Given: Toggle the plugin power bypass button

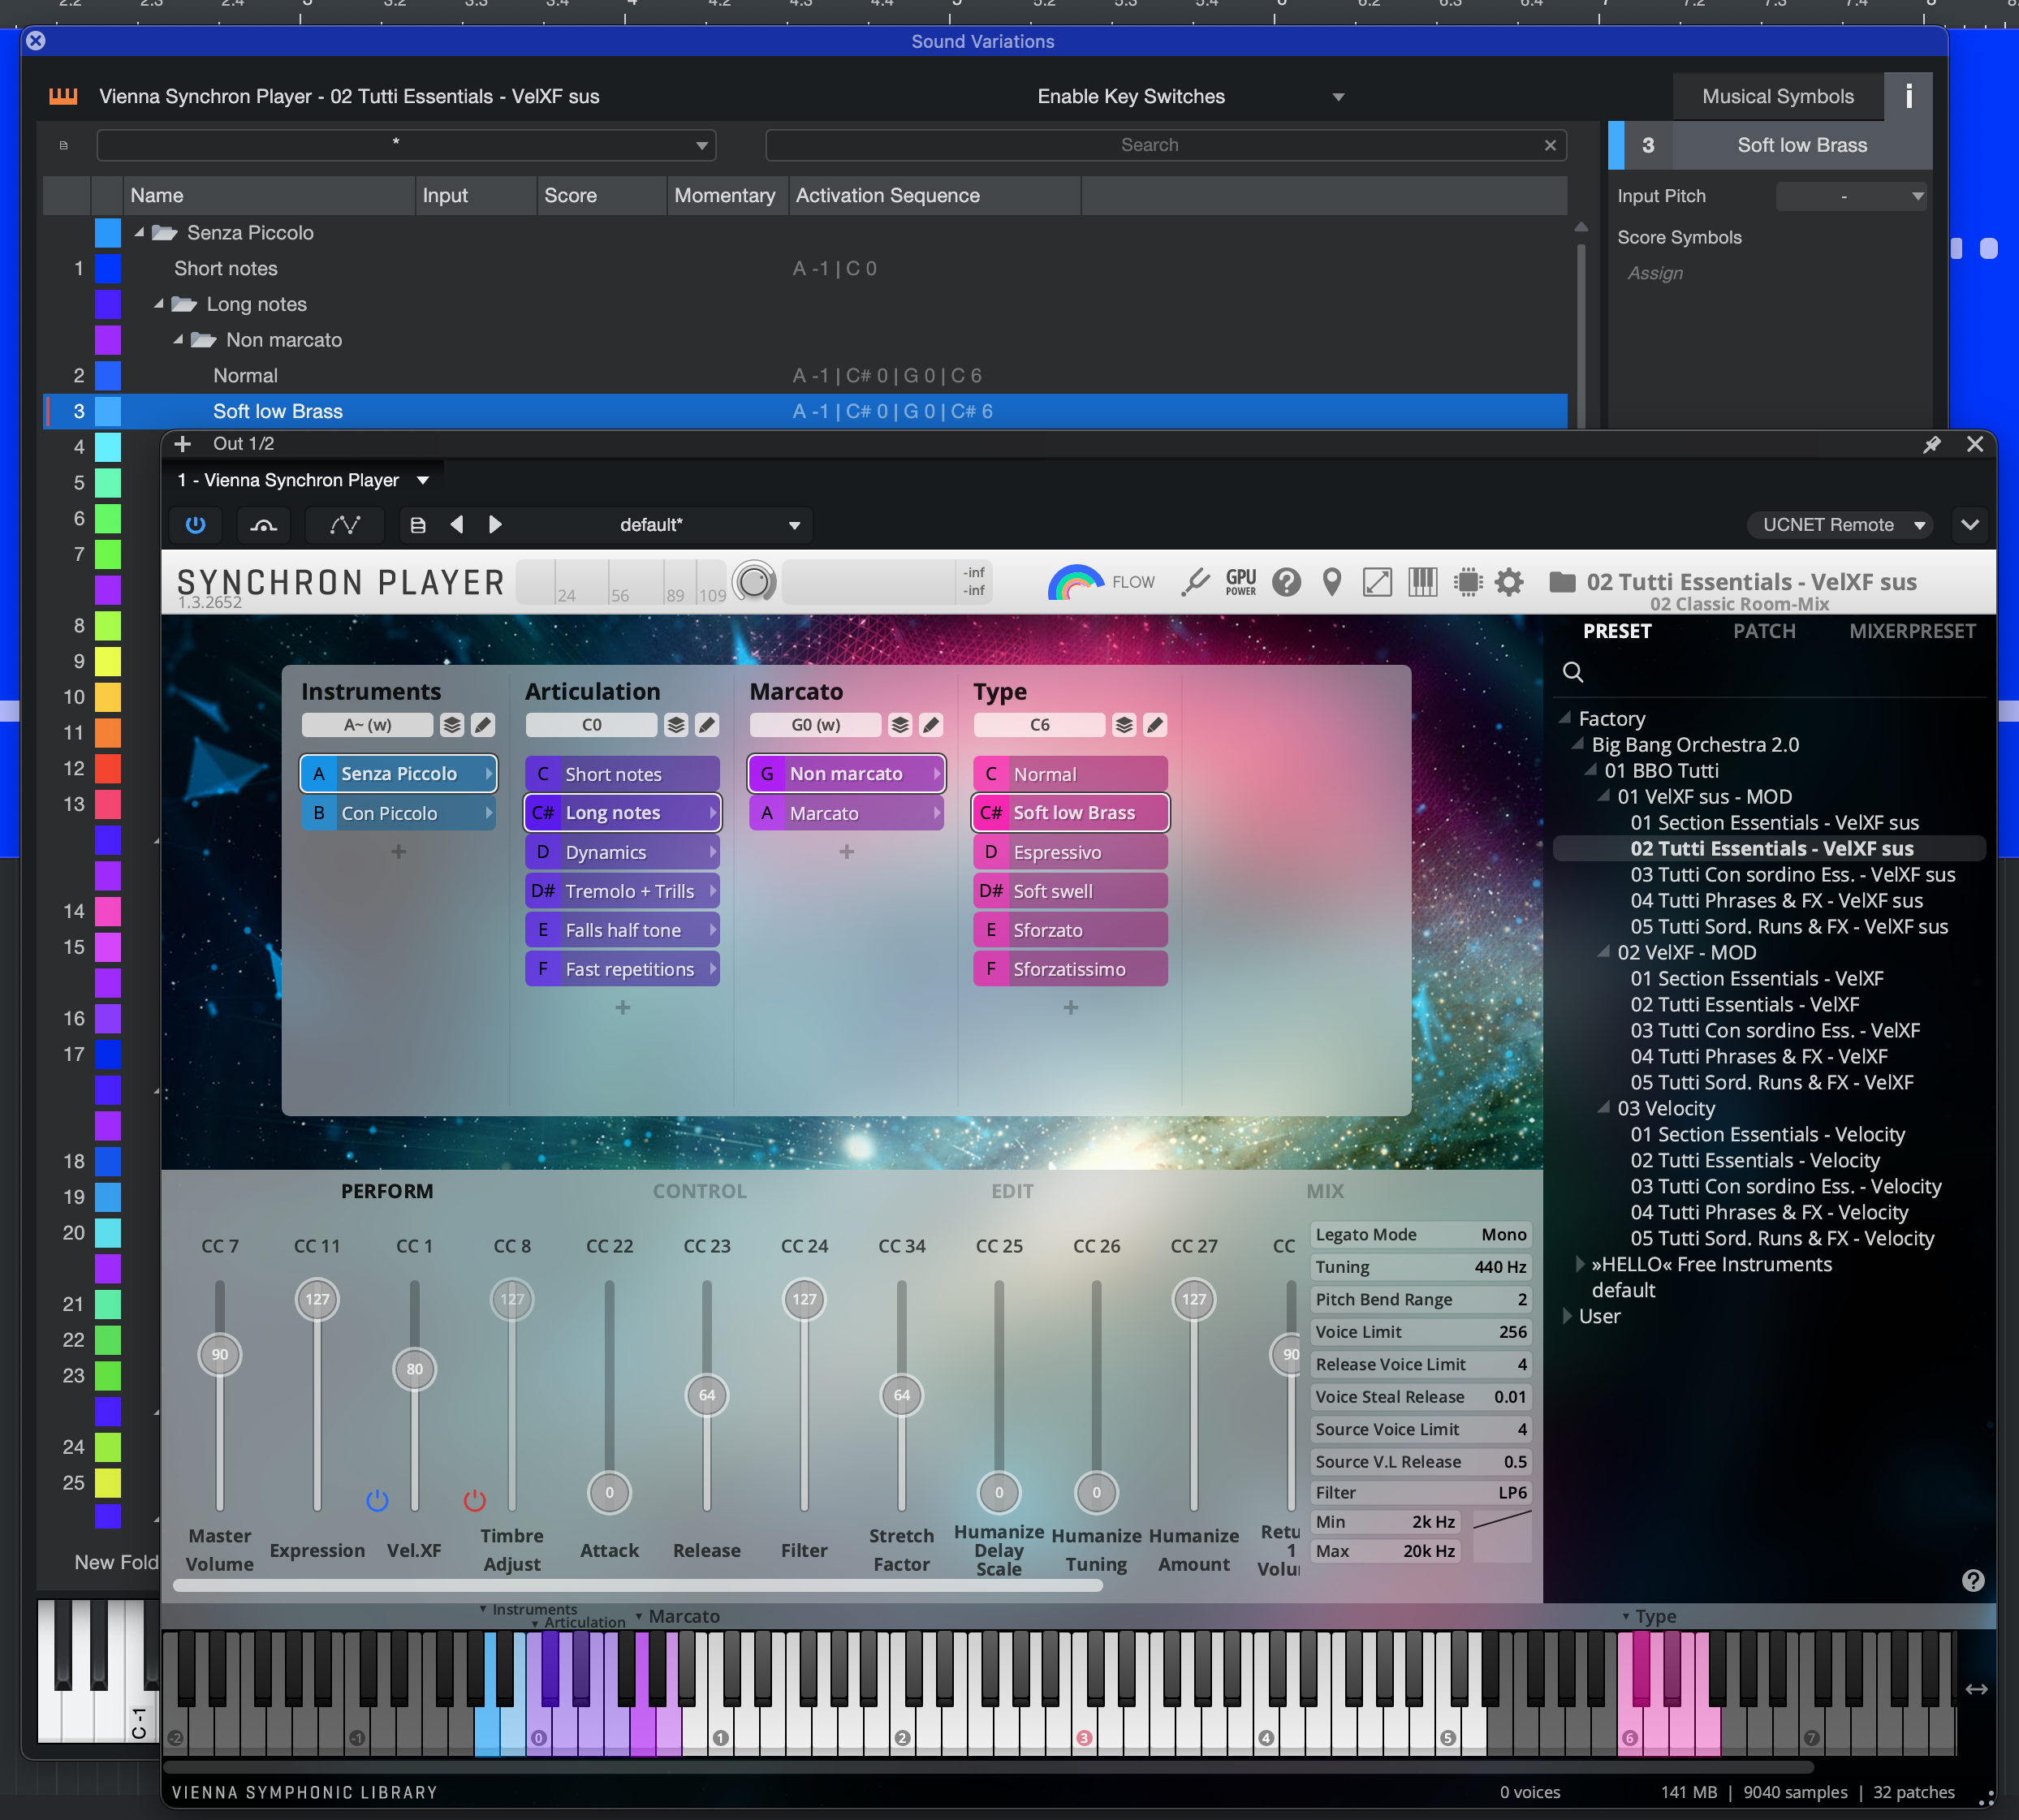Looking at the screenshot, I should pos(195,525).
